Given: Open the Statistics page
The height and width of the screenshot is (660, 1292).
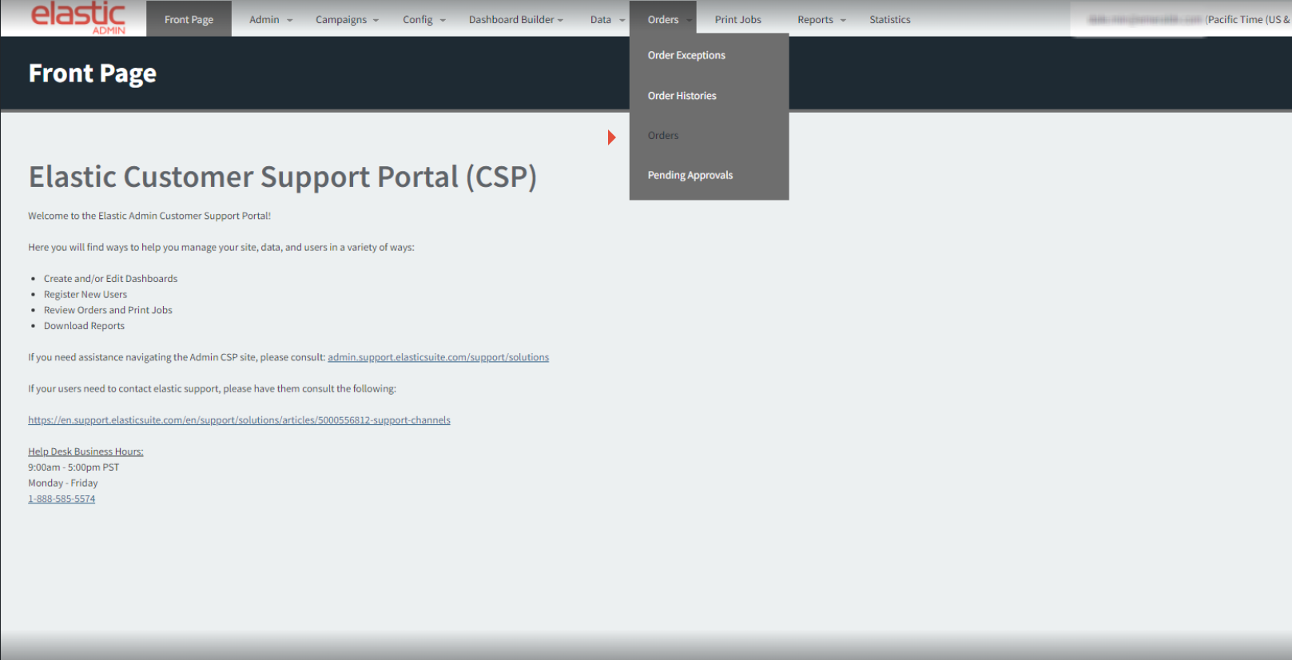Looking at the screenshot, I should [889, 19].
